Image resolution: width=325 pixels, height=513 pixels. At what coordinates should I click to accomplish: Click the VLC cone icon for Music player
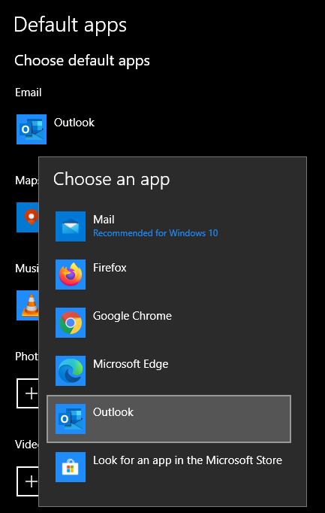point(28,305)
